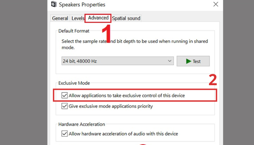Click the Hardware Acceleration section heading
Screen dimensions: 254x145
82,124
